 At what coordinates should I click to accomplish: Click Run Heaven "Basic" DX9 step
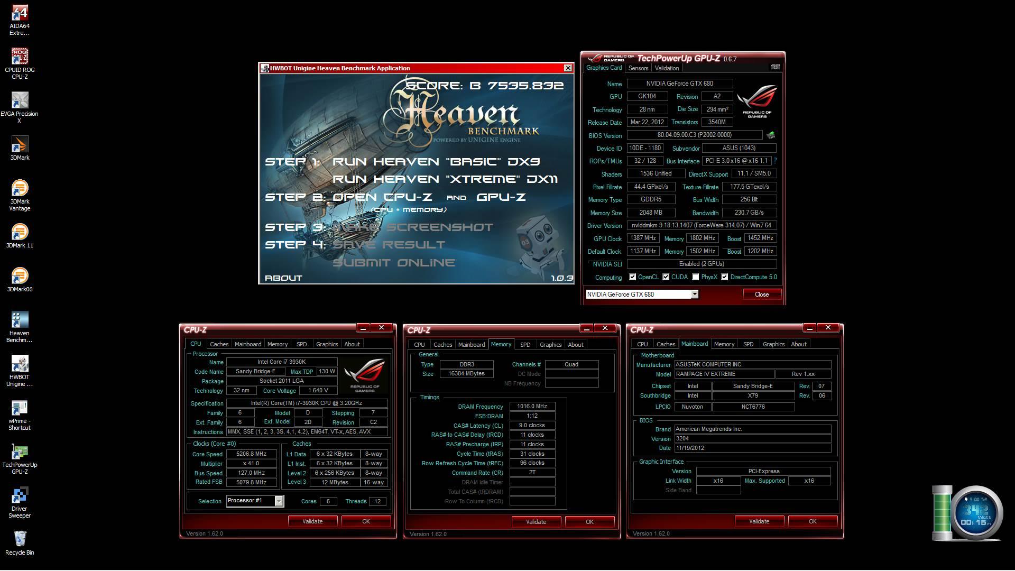436,162
